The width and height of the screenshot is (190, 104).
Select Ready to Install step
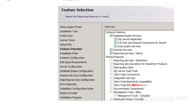(68, 93)
